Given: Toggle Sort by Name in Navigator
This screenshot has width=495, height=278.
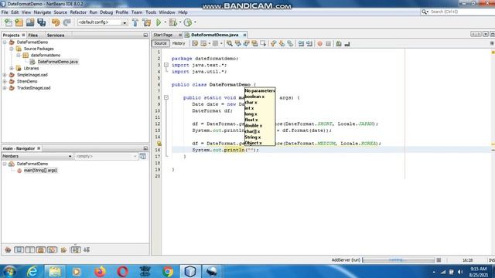Looking at the screenshot, I should [x=76, y=250].
